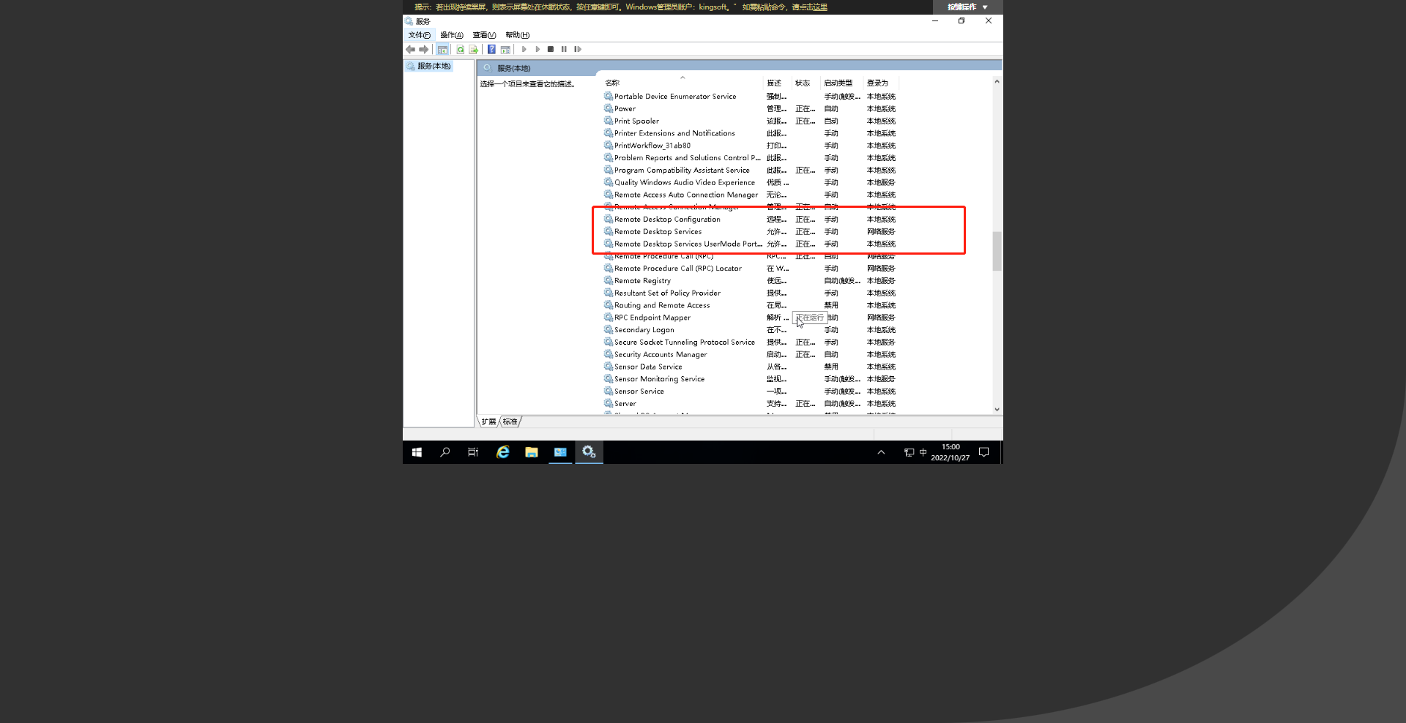Click the scrollbar down arrow
The image size is (1406, 723).
tap(997, 410)
